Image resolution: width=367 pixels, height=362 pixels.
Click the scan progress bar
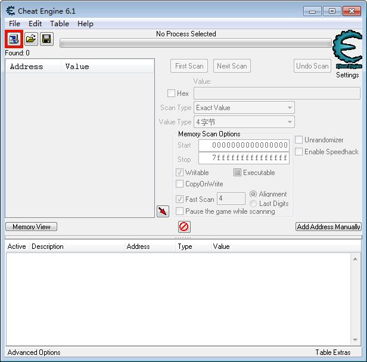[195, 43]
